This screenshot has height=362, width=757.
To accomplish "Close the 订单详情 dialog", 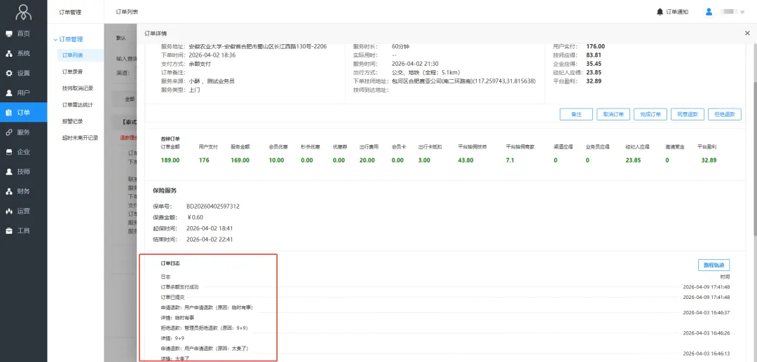I will click(746, 33).
